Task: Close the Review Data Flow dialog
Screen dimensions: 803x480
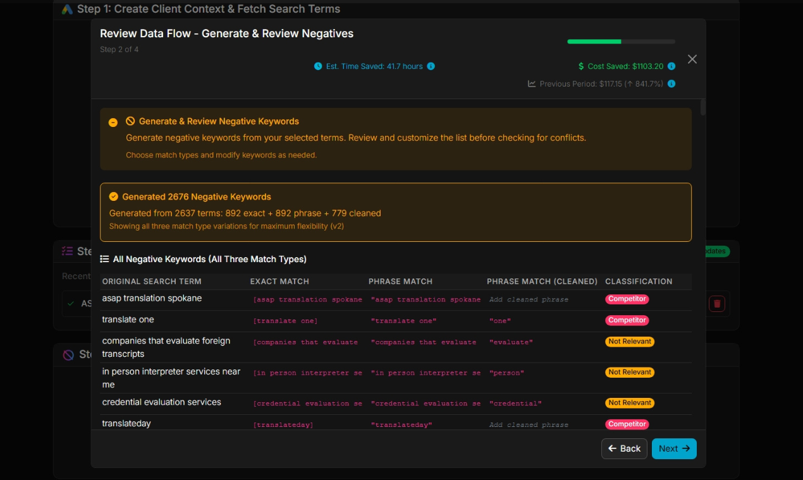Action: click(x=692, y=59)
